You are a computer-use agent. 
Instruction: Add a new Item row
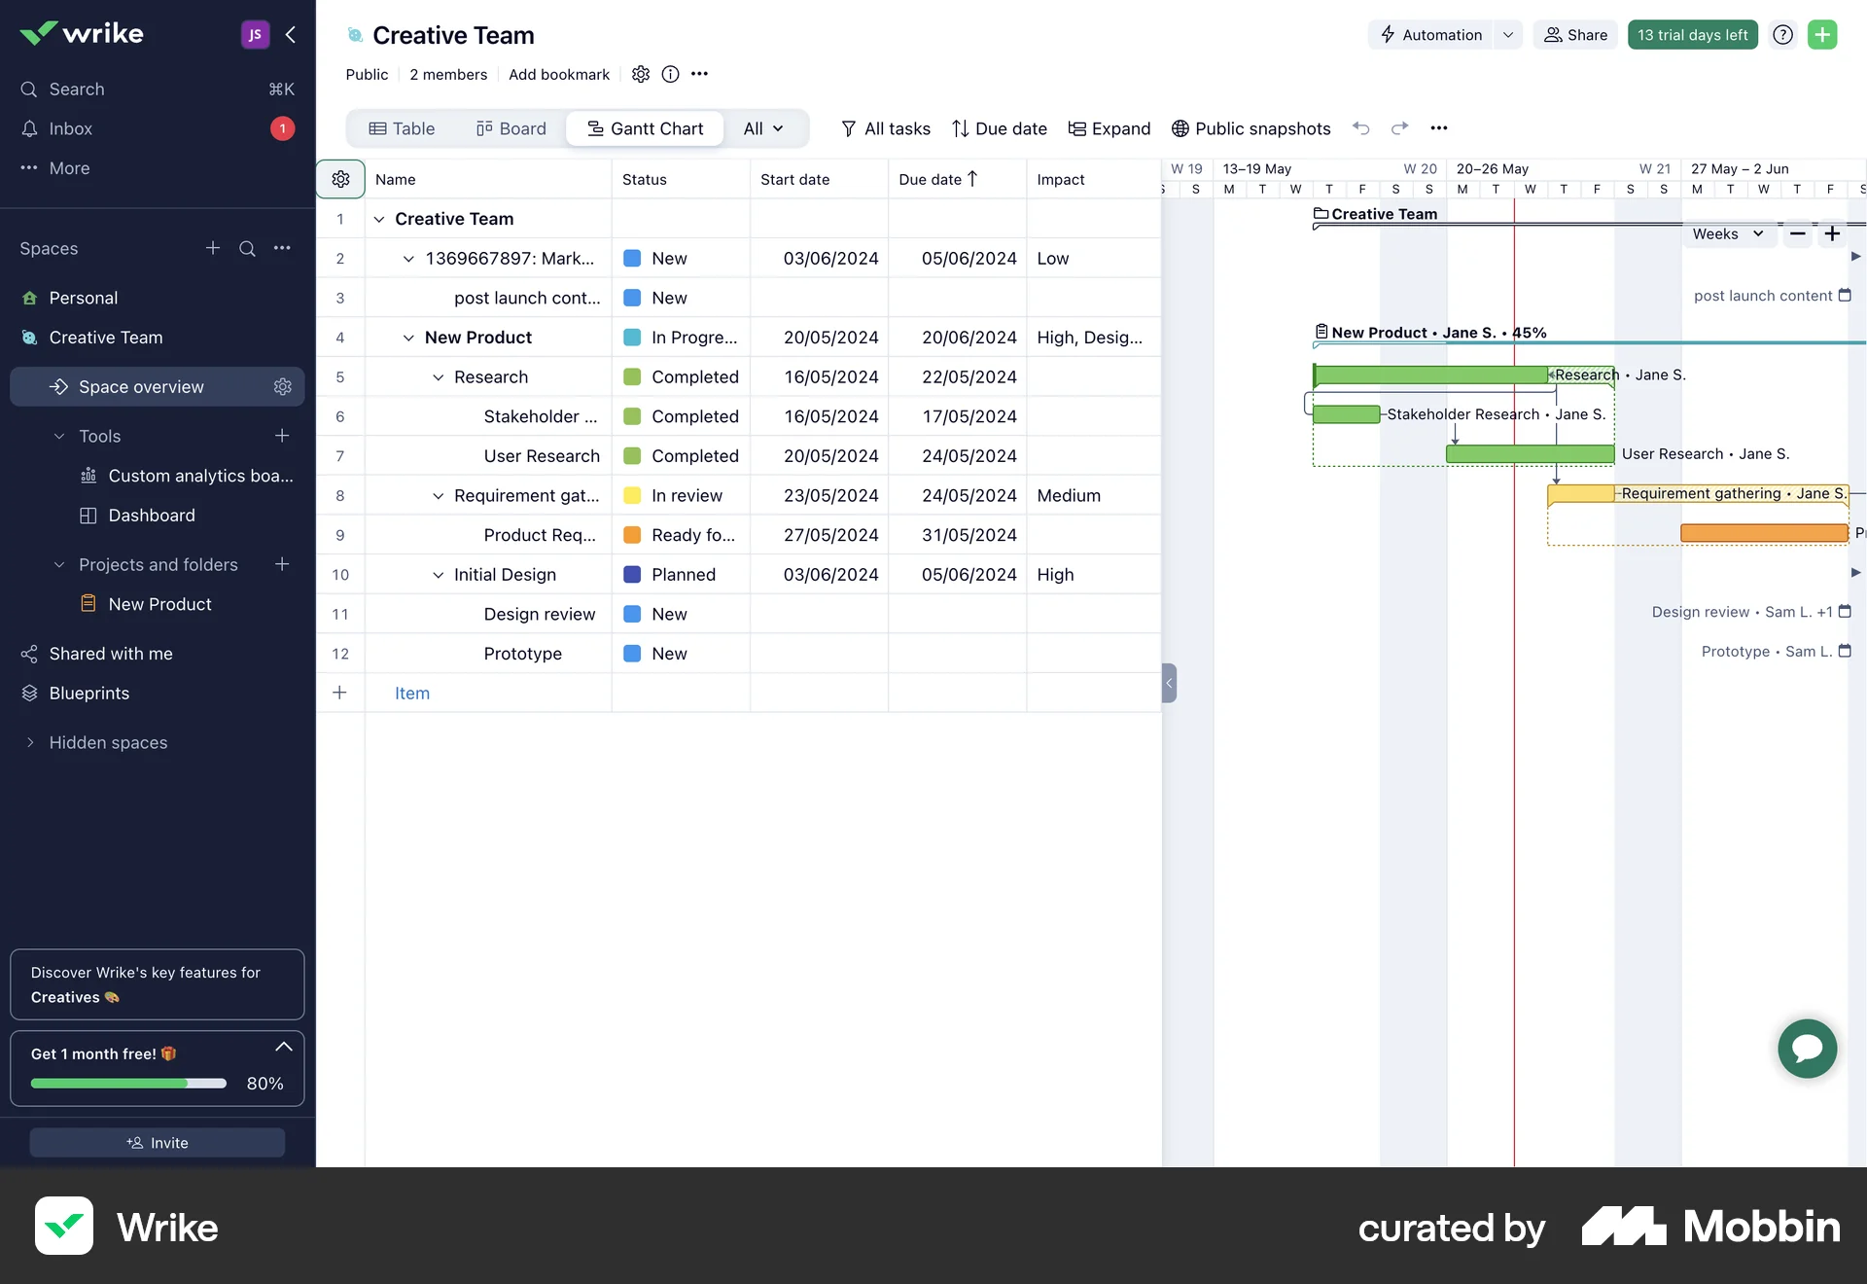pos(411,693)
